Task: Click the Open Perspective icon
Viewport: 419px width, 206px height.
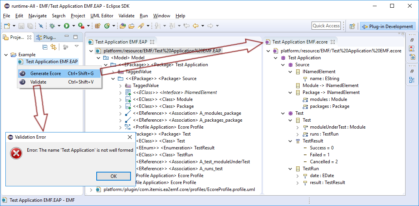Action: [352, 26]
